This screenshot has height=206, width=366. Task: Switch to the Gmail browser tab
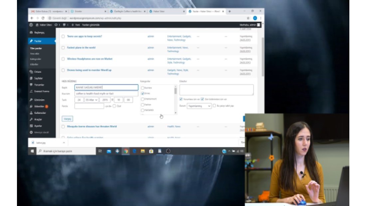coord(48,11)
